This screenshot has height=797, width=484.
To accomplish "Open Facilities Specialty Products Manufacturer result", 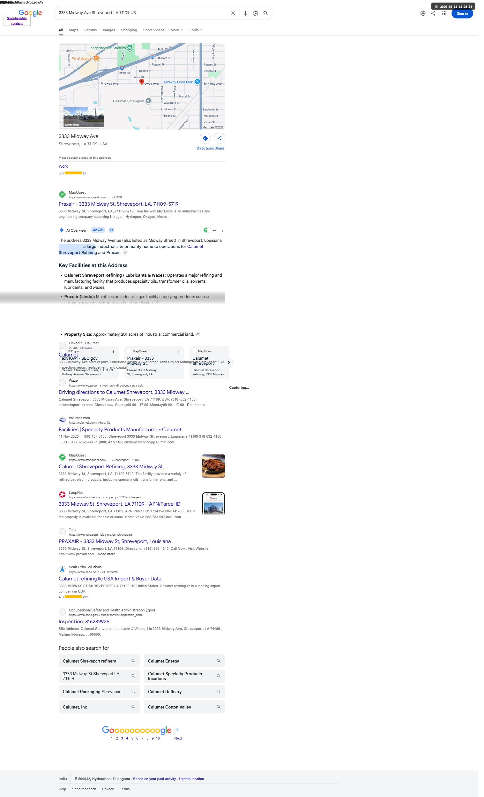I will [120, 430].
